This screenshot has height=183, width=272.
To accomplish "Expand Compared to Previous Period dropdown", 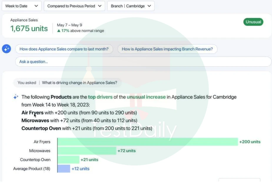I will click(74, 6).
